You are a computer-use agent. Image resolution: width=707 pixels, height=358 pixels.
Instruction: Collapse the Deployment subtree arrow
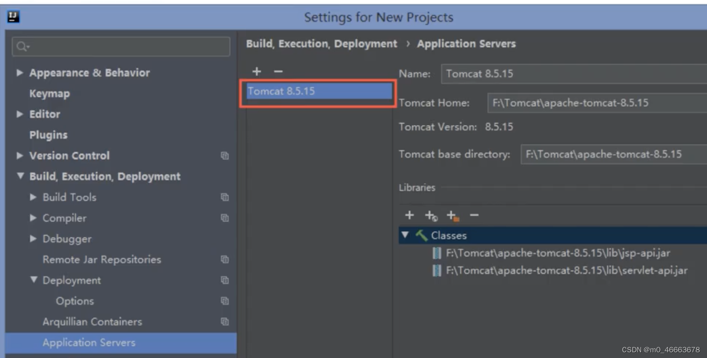click(x=34, y=280)
